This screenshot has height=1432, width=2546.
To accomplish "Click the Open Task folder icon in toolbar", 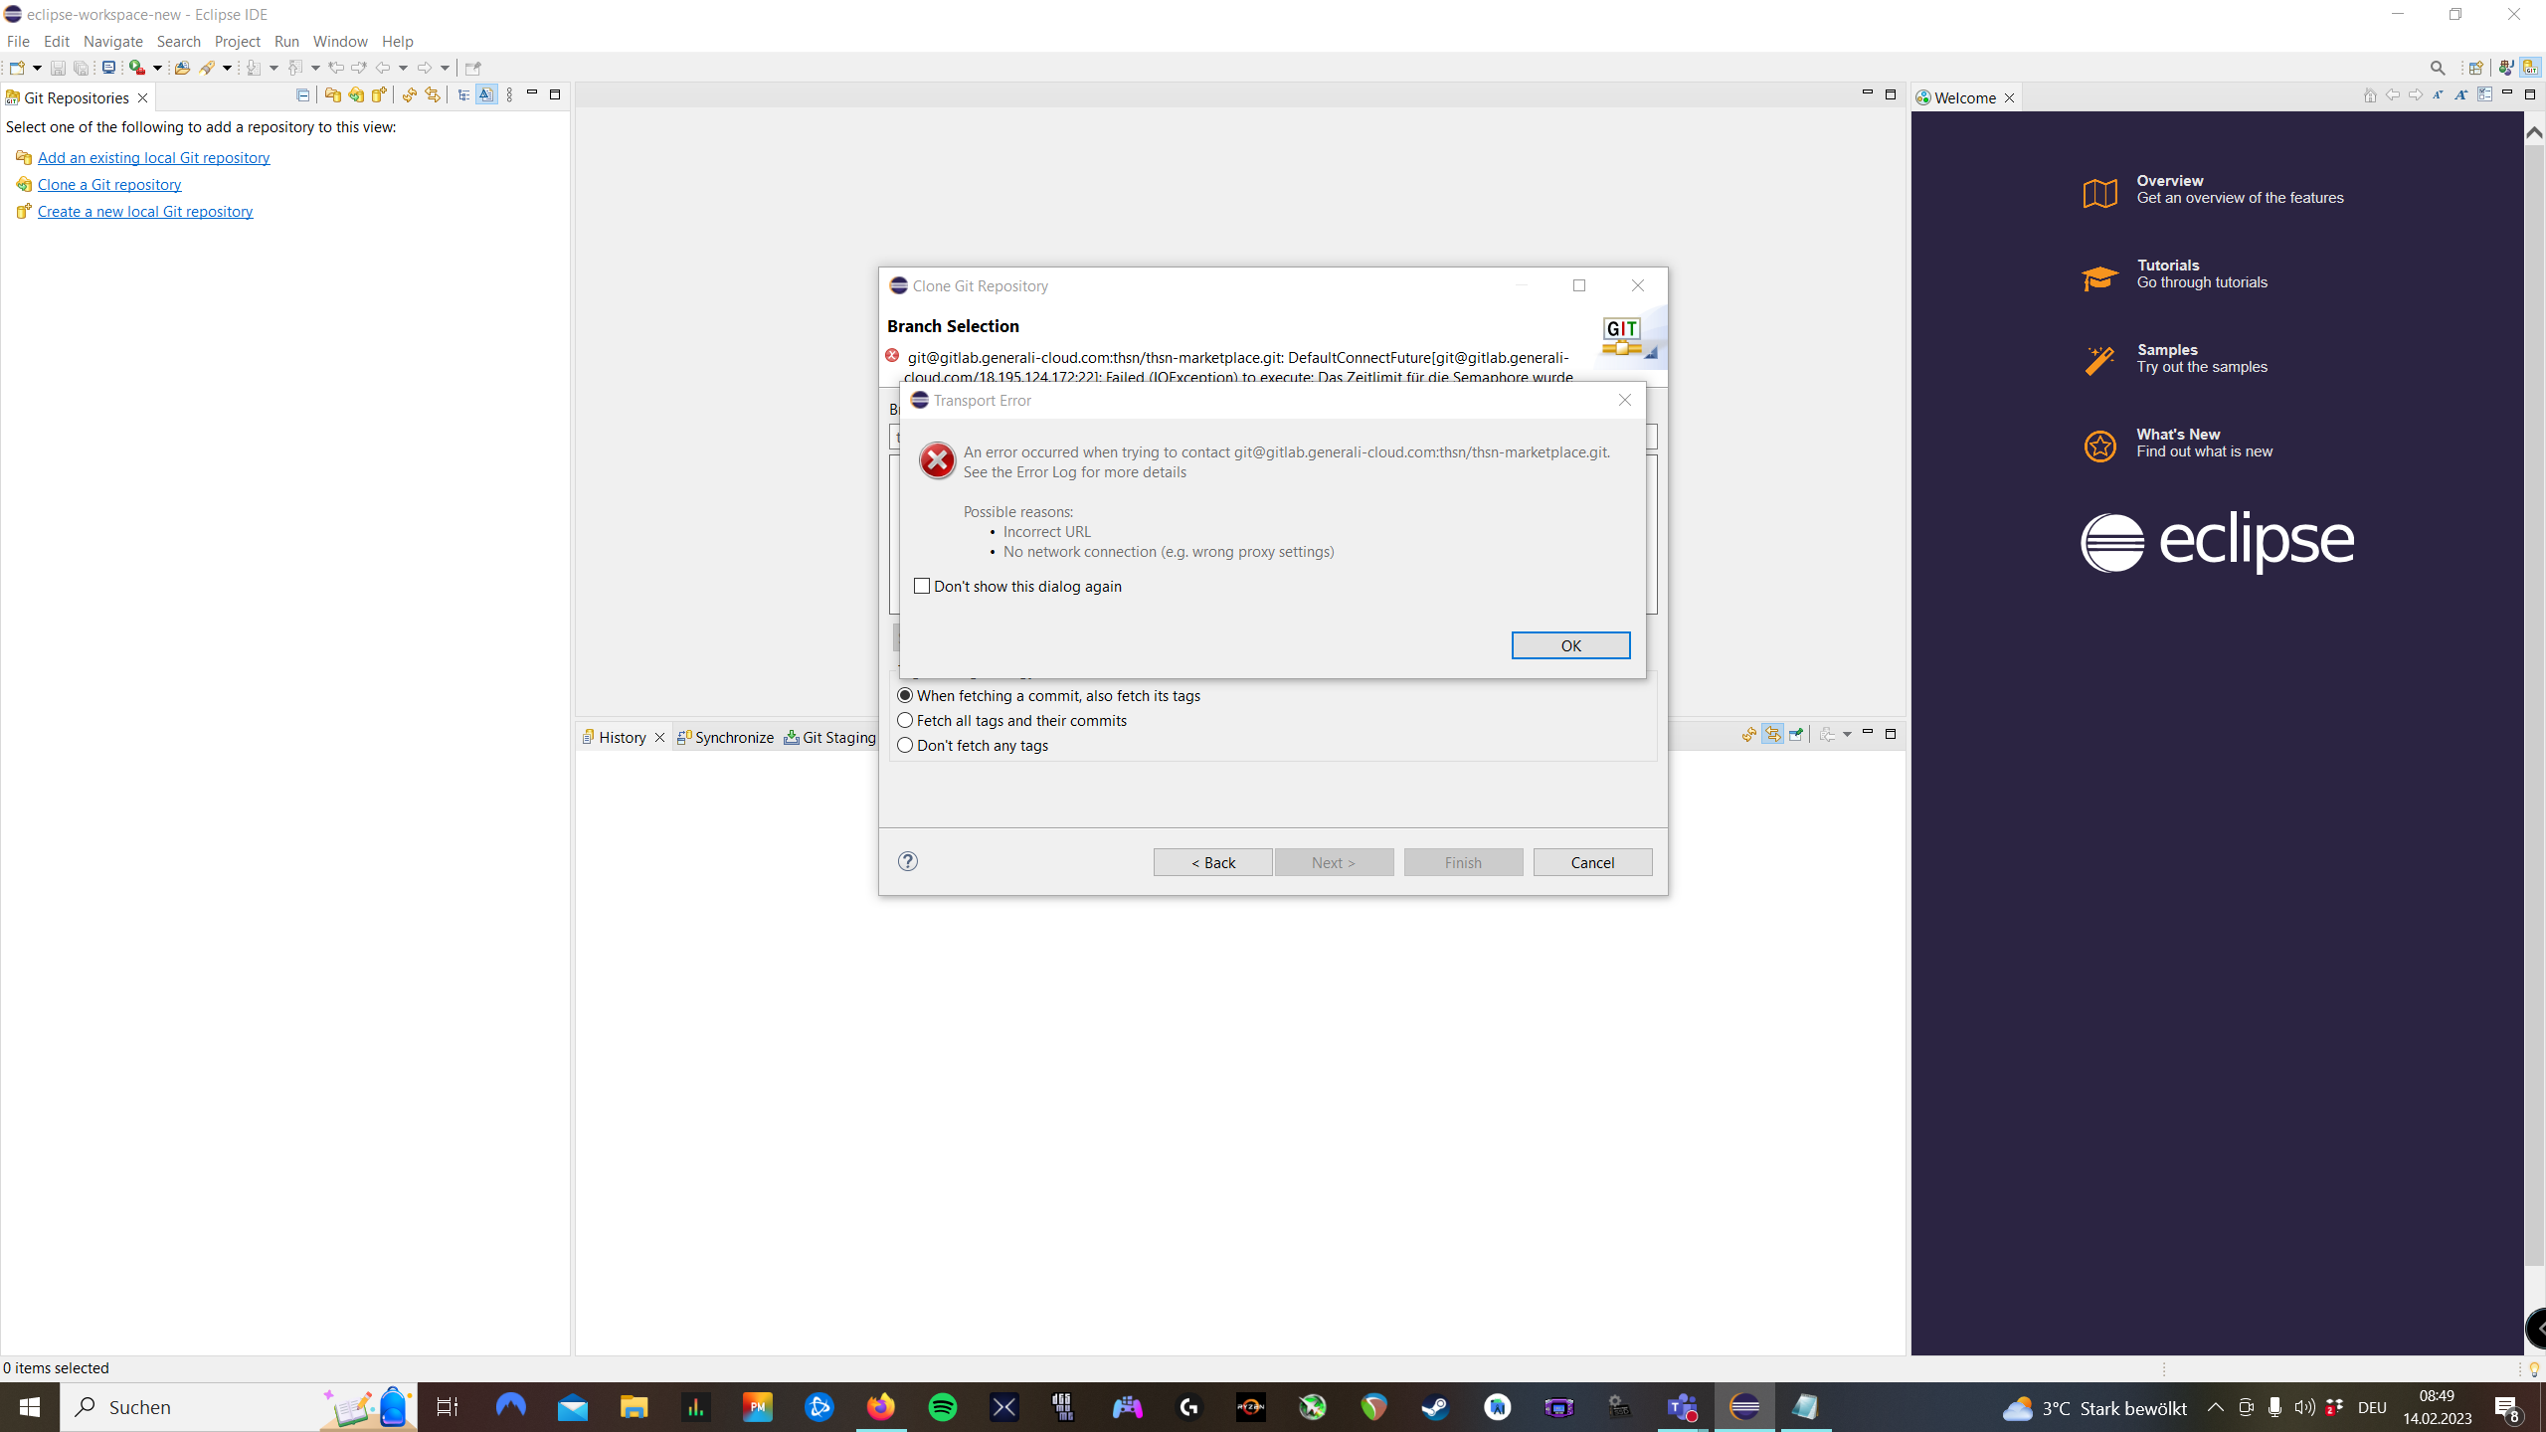I will (182, 68).
